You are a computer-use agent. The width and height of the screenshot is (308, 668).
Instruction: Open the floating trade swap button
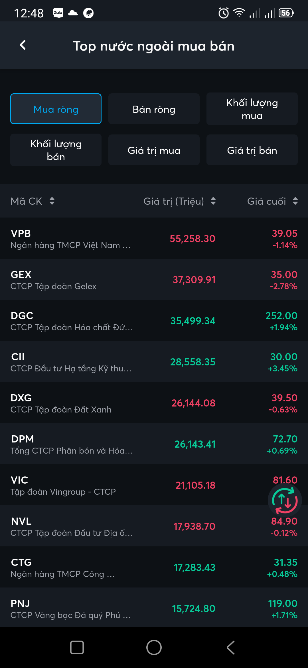click(285, 500)
